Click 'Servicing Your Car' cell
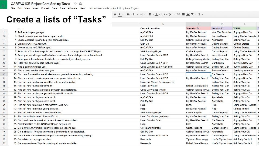This screenshot has height=146, width=259. pyautogui.click(x=245, y=71)
